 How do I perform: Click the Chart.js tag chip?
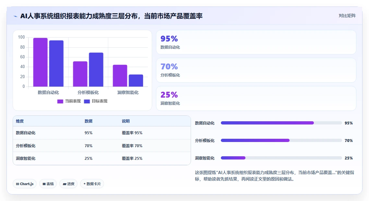(25, 184)
